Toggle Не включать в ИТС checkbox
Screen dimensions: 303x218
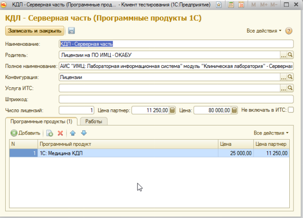pyautogui.click(x=291, y=110)
